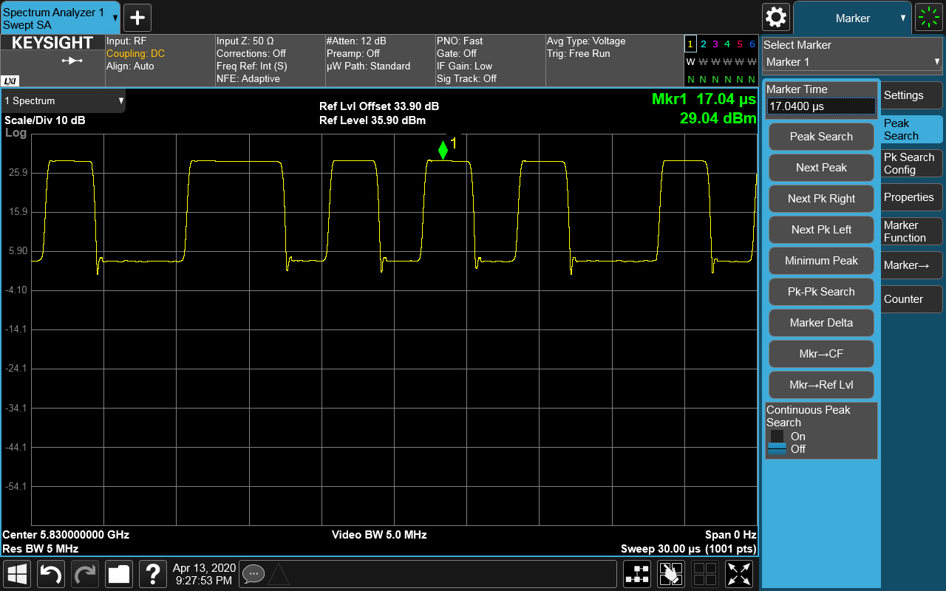Click the Mkr→CF button
Screen dimensions: 946x591
pyautogui.click(x=821, y=354)
